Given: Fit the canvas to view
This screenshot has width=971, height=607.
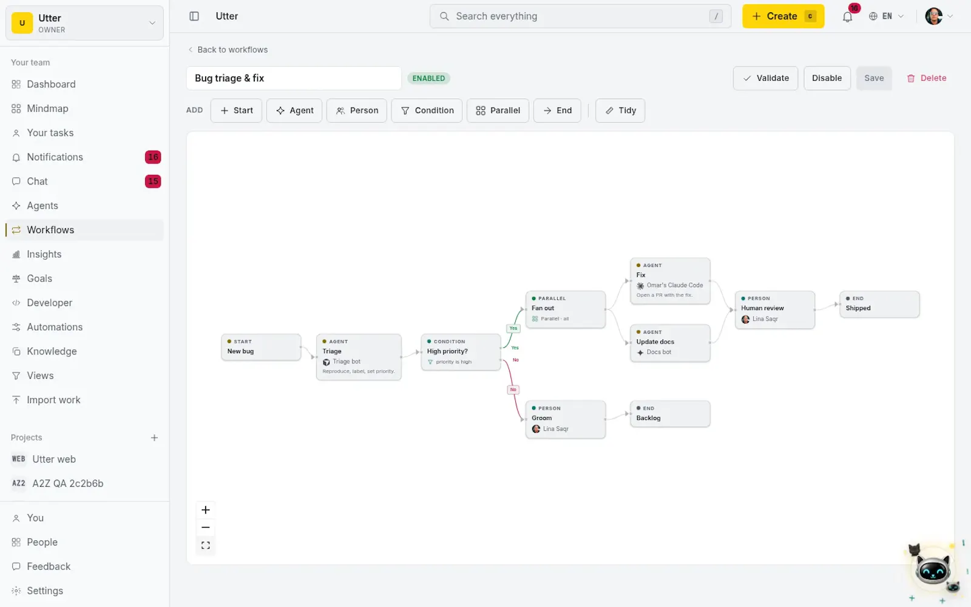Looking at the screenshot, I should click(206, 545).
